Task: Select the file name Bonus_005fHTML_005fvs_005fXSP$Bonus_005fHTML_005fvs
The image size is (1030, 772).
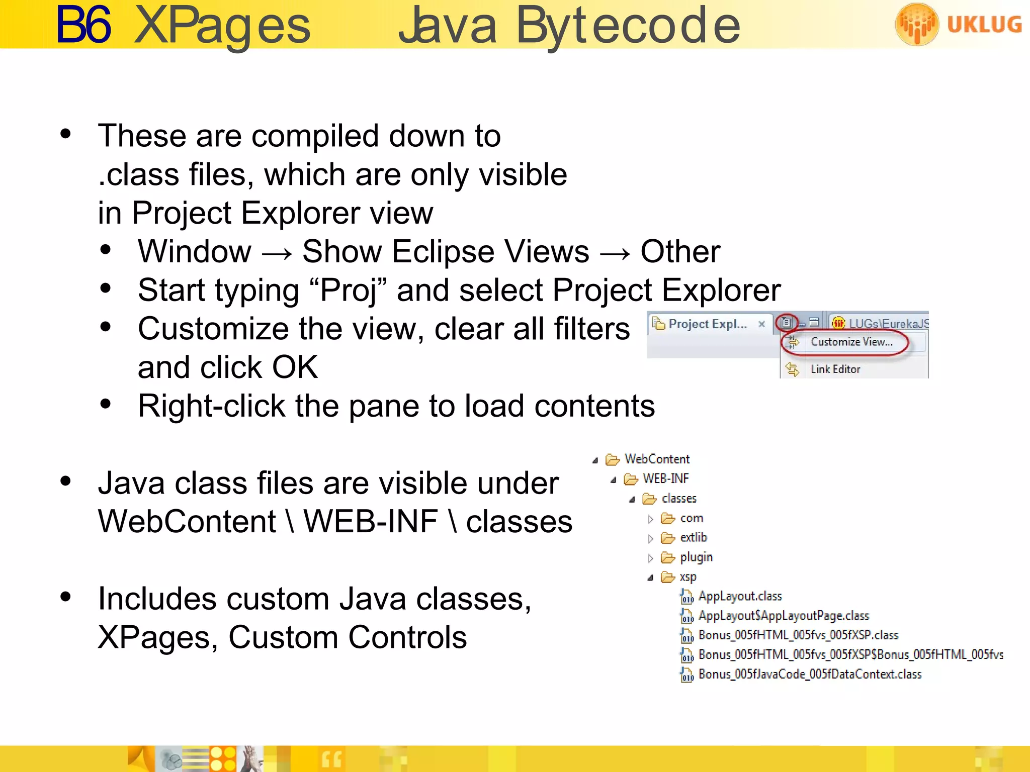Action: tap(851, 655)
